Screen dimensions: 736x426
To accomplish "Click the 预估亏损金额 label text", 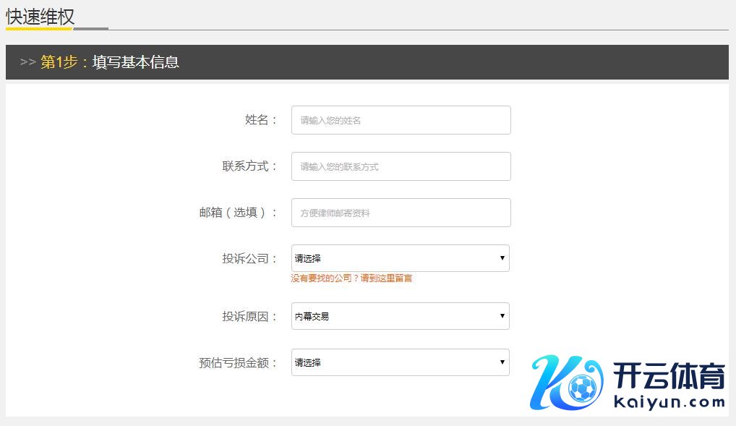I will point(238,363).
